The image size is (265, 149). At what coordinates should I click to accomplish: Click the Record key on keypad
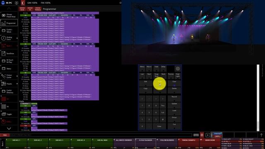tap(174, 99)
